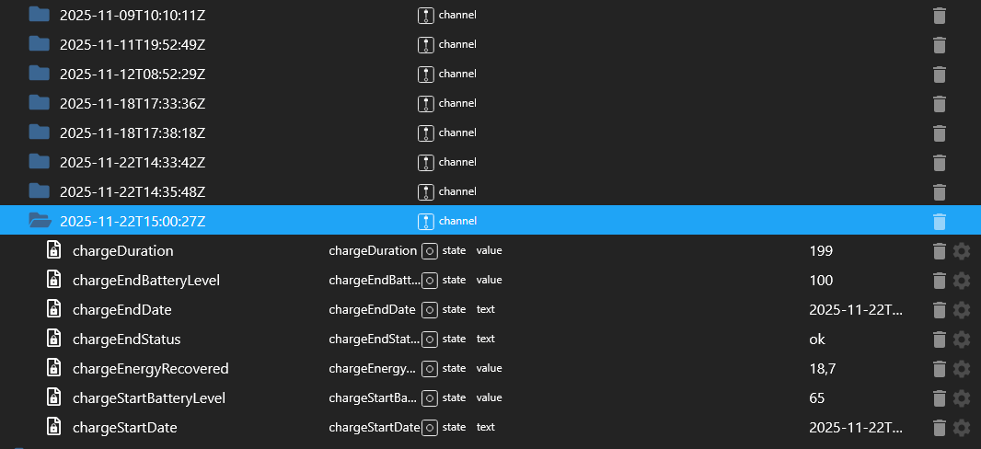Click the chargeDuration value 199
The width and height of the screenshot is (981, 449).
[x=821, y=251]
